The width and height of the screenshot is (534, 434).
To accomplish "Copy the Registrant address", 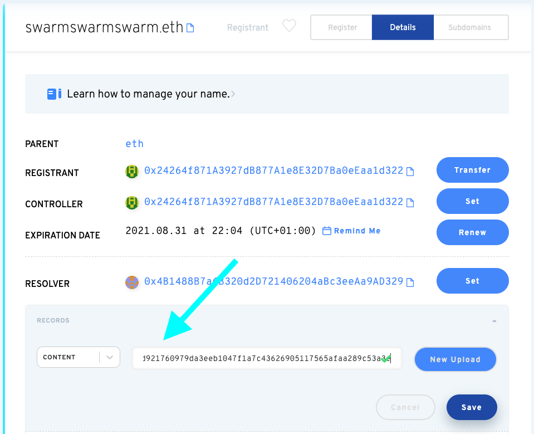I will 411,171.
